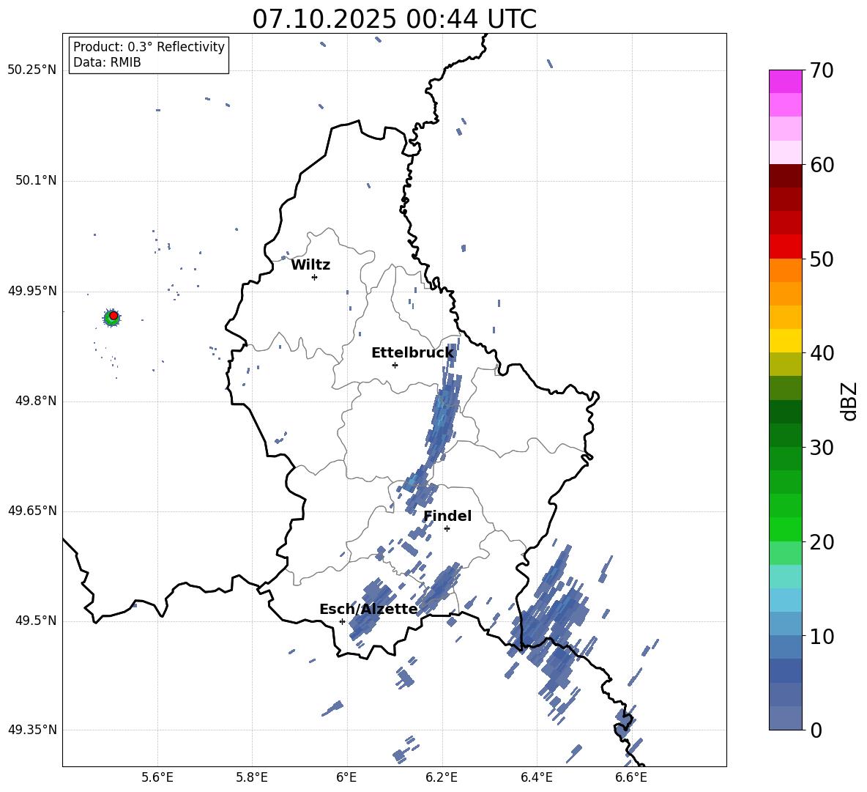Click the title '07.10.2025 00:44 UTC'
Screen dimensions: 867x792
pos(394,19)
